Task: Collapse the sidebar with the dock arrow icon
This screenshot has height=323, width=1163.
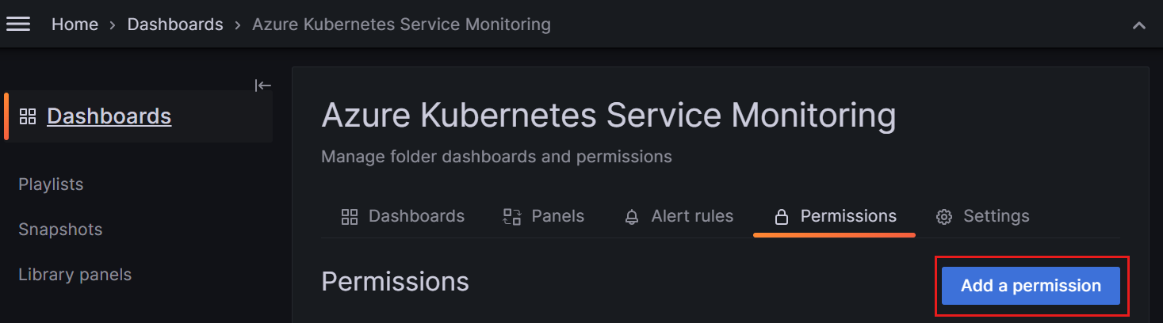Action: 263,85
